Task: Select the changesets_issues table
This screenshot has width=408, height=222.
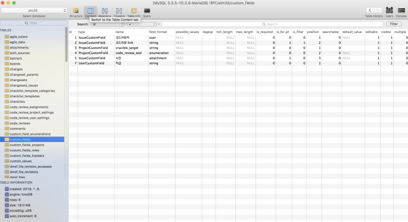Action: 24,86
